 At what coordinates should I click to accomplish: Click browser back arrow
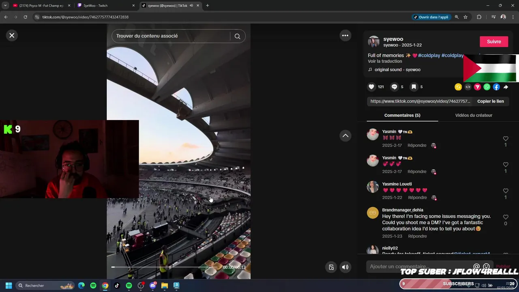(6, 17)
